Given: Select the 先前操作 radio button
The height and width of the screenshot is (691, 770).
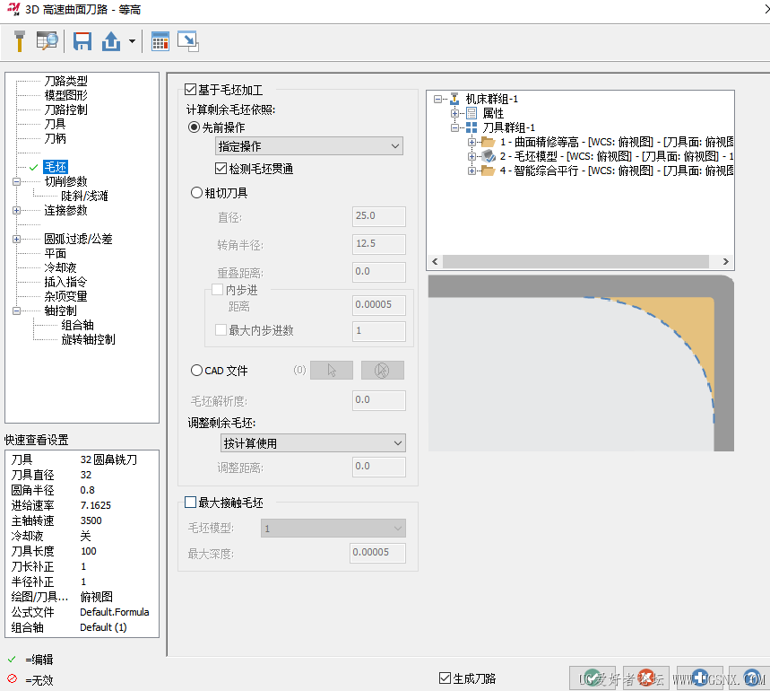Looking at the screenshot, I should click(194, 127).
